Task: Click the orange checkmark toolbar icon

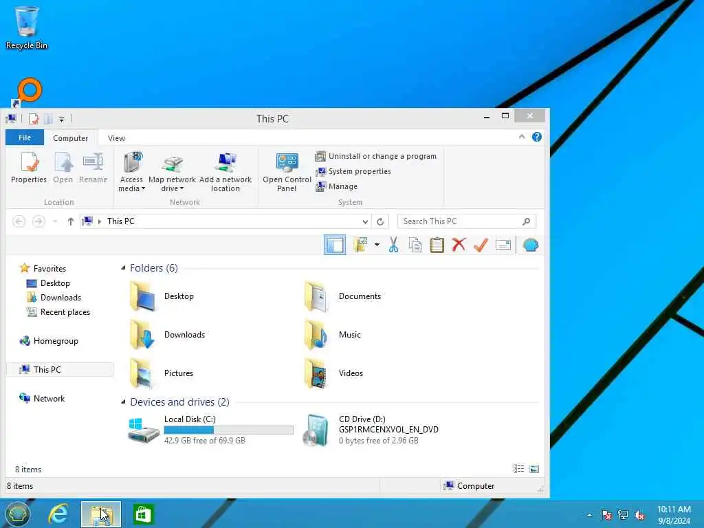Action: tap(481, 245)
